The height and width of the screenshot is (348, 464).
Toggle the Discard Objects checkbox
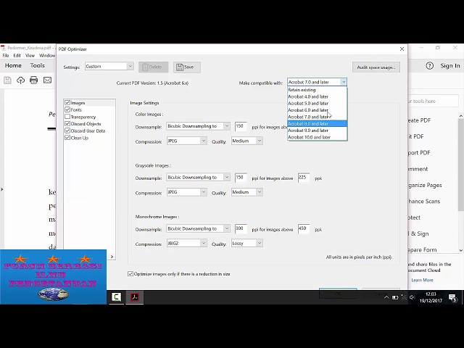[x=67, y=123]
